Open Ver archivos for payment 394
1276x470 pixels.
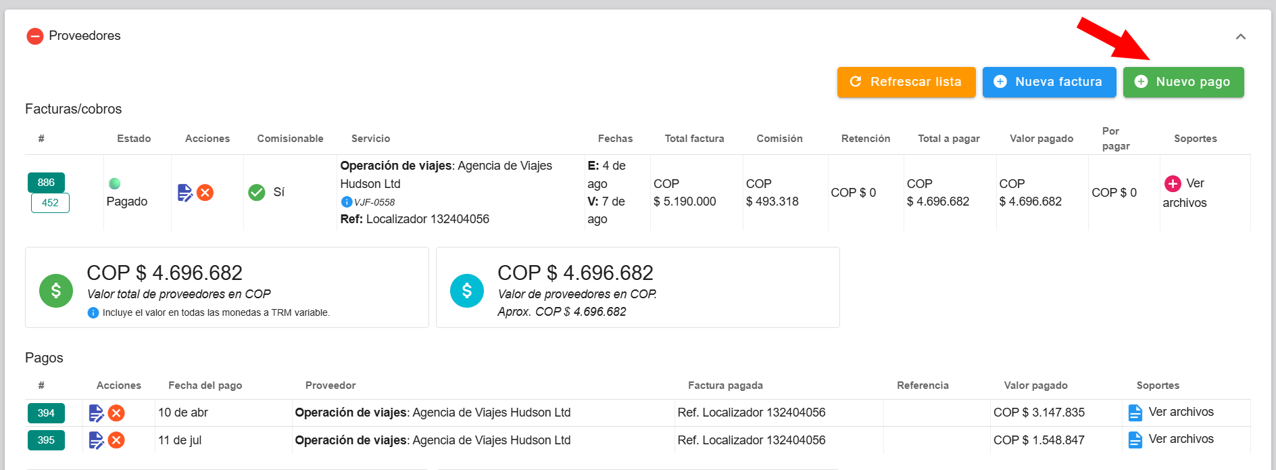coord(1180,412)
